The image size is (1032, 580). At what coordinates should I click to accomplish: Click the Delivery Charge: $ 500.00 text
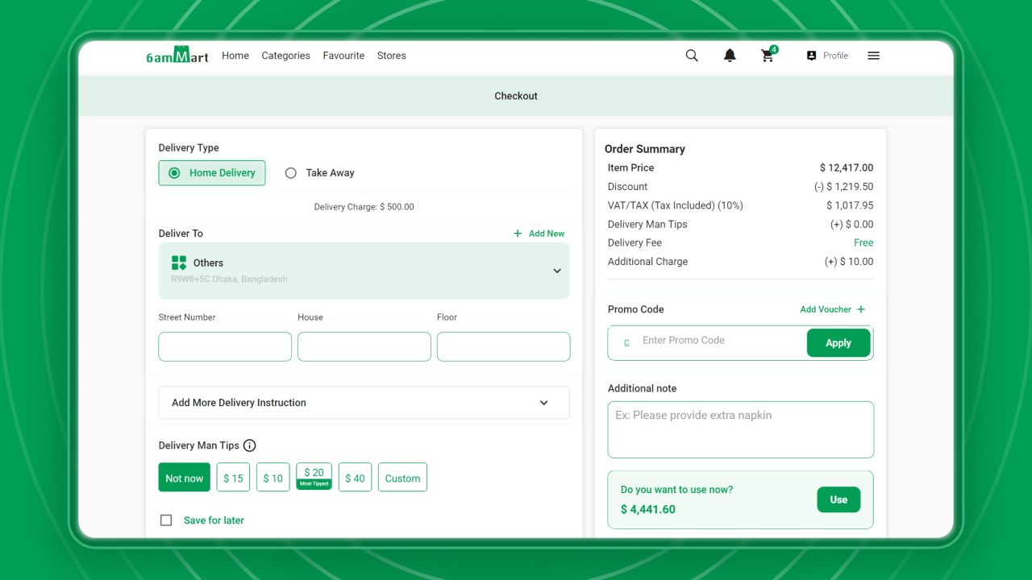pos(364,207)
